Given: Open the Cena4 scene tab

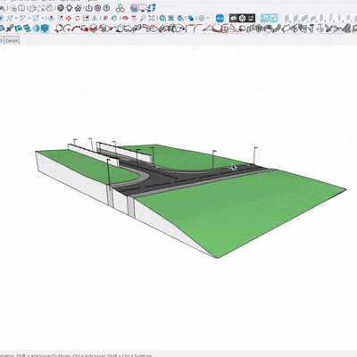Looking at the screenshot, I should click(x=12, y=40).
